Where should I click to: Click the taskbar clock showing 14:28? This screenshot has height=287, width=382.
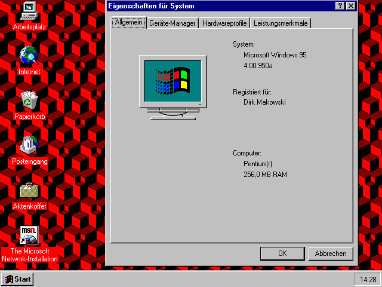click(368, 279)
